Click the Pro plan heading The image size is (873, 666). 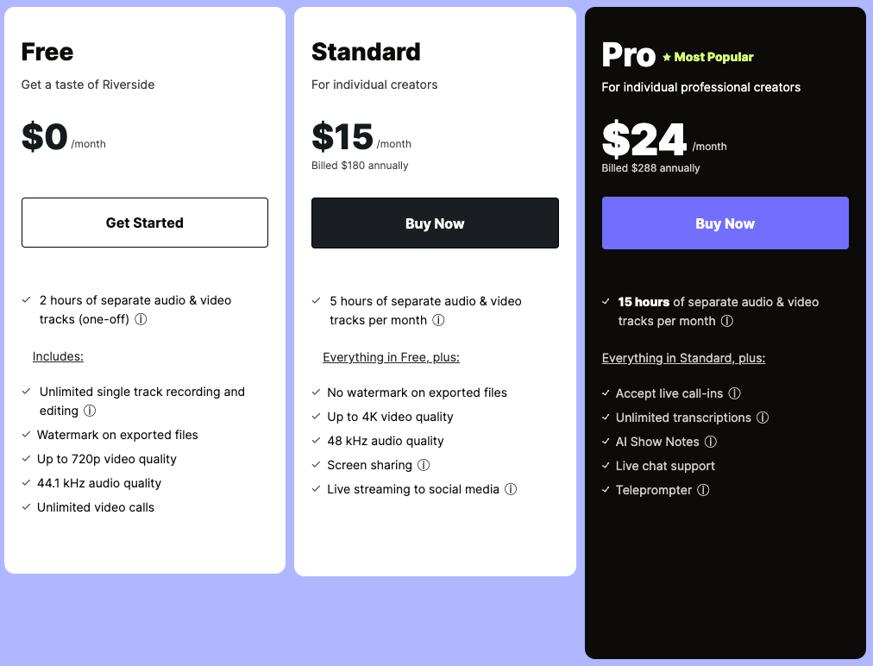pyautogui.click(x=628, y=54)
